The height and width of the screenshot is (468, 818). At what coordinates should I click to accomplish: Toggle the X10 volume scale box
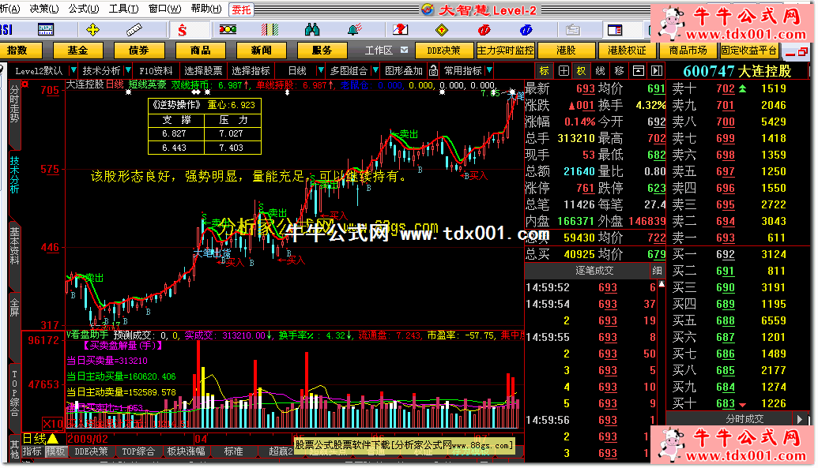tap(53, 423)
